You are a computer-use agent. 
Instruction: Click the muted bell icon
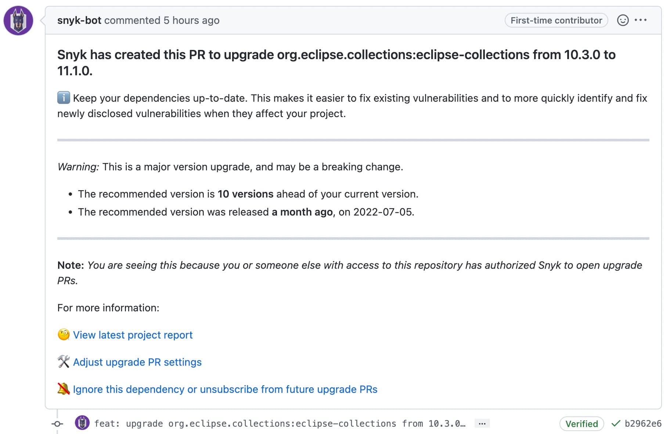(64, 389)
